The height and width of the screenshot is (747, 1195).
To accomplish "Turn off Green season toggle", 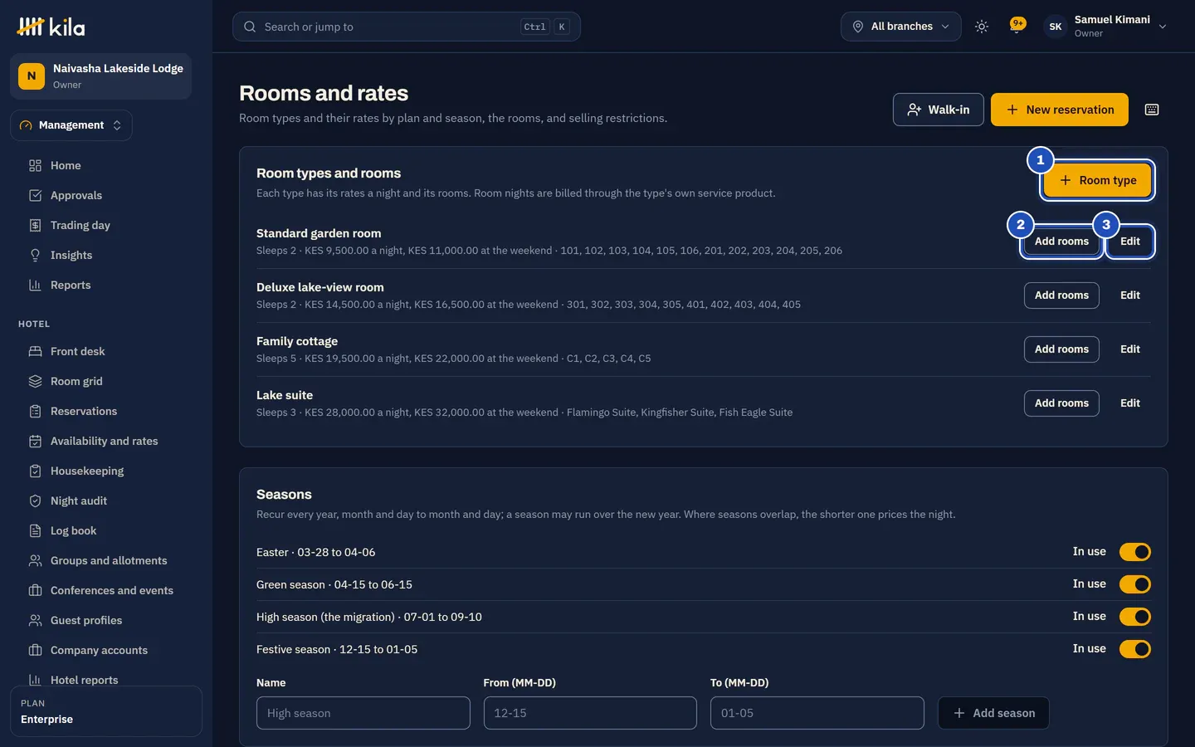I will (1134, 584).
